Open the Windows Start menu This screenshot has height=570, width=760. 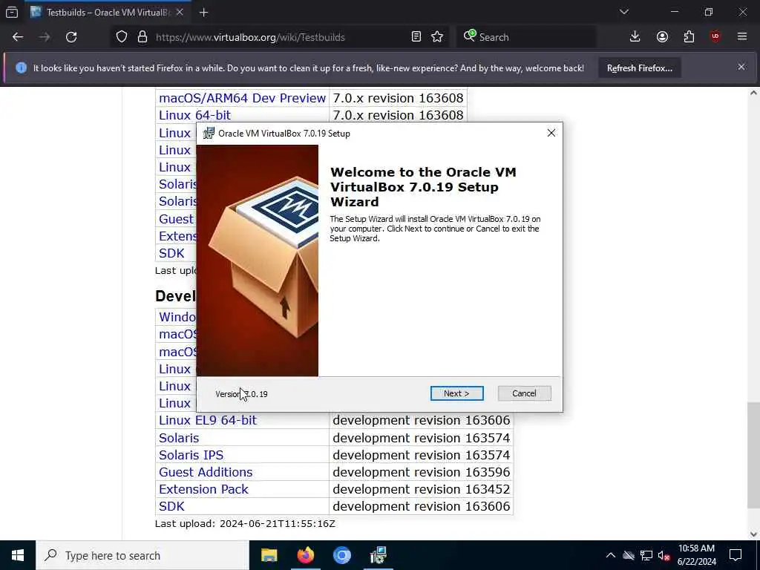(18, 555)
